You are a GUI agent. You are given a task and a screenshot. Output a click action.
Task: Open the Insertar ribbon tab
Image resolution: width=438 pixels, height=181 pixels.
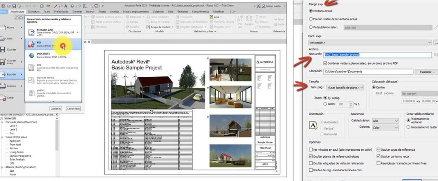click(x=90, y=12)
